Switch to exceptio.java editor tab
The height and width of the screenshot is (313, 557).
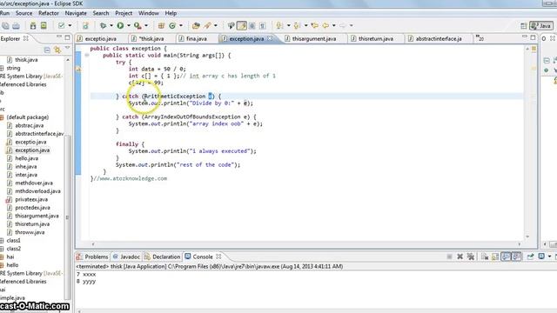(100, 38)
